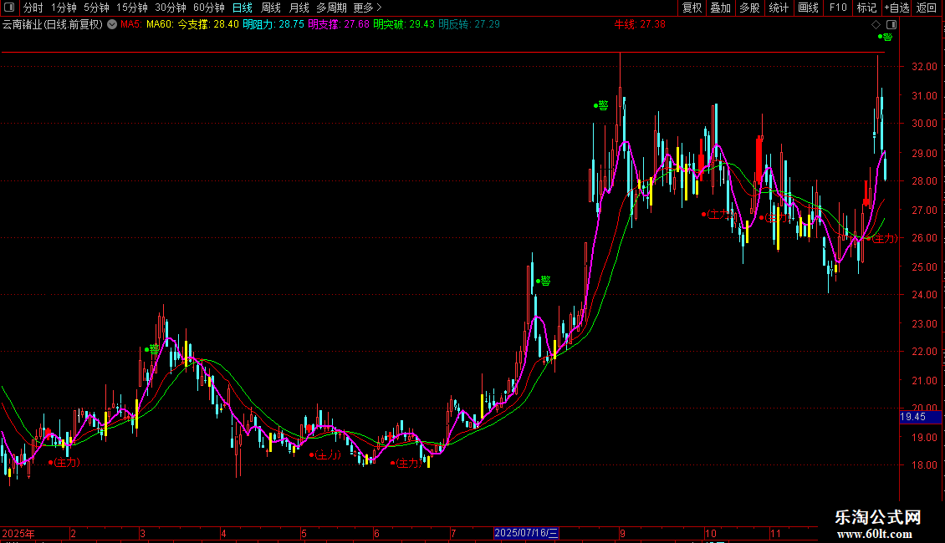Click the 18.00 price axis label
This screenshot has height=543, width=945.
click(x=924, y=464)
